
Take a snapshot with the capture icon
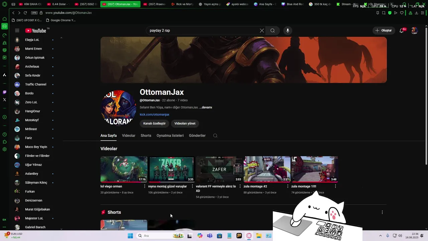(x=384, y=13)
